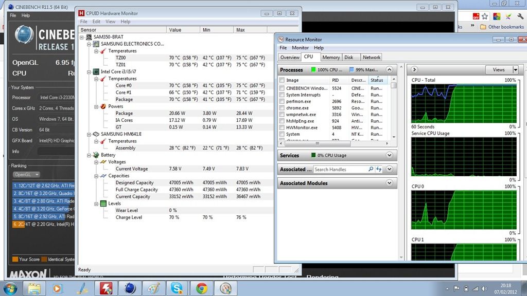Click Chrome bookmark star icon
The height and width of the screenshot is (296, 527).
pyautogui.click(x=485, y=16)
